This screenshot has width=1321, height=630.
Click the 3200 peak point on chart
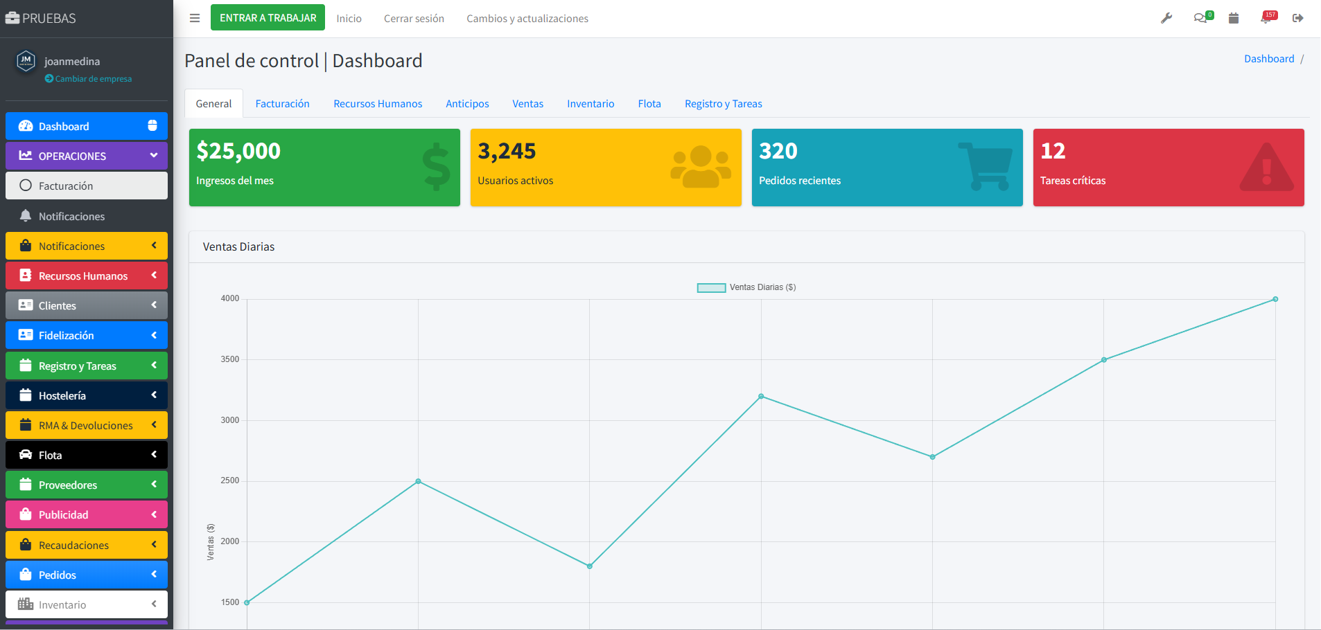(x=761, y=397)
